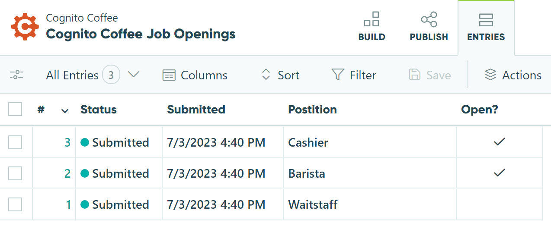The height and width of the screenshot is (229, 551).
Task: Click the Columns table icon
Action: 169,75
